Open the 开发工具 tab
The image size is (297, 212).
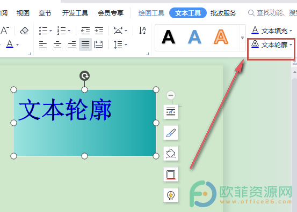75,13
